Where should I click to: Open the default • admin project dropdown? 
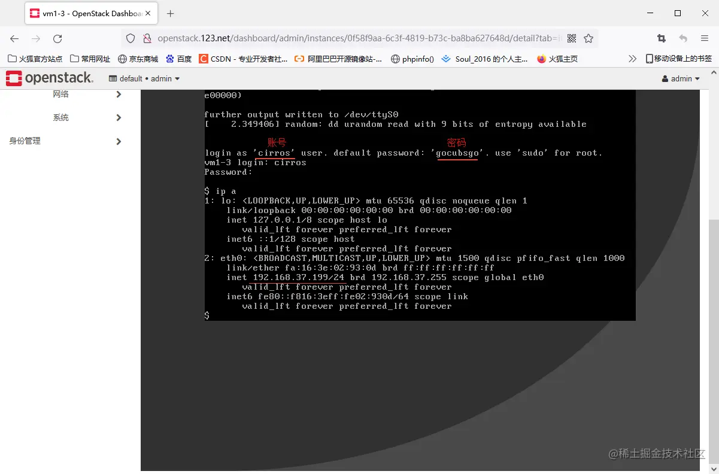click(x=144, y=78)
